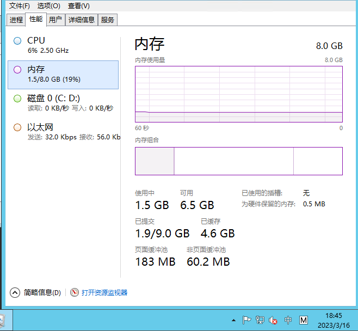Switch to the 详细信息 tab
Image resolution: width=358 pixels, height=331 pixels.
click(x=81, y=20)
